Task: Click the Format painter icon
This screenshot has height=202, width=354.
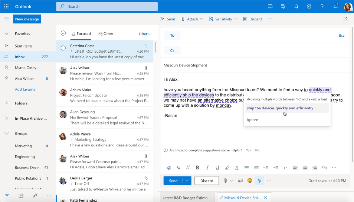Action: (x=169, y=168)
